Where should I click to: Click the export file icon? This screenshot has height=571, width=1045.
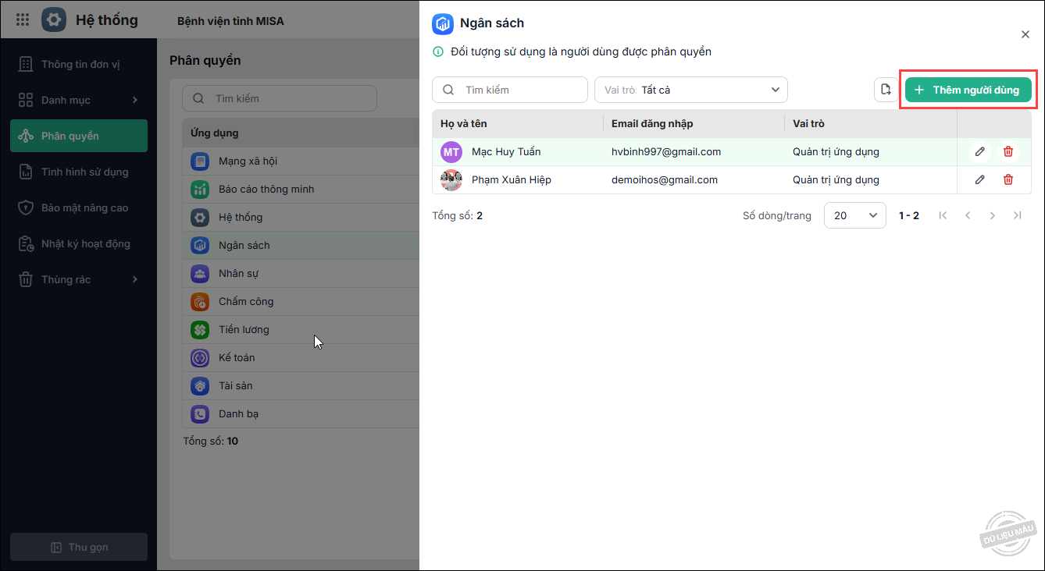pyautogui.click(x=886, y=90)
